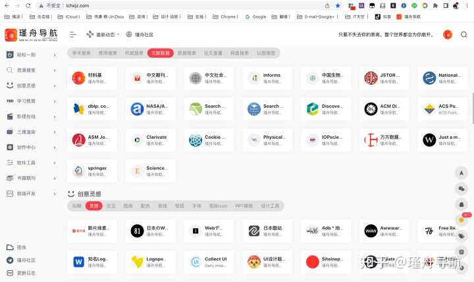Open the JSTOR site card
This screenshot has height=282, width=474.
tap(384, 78)
